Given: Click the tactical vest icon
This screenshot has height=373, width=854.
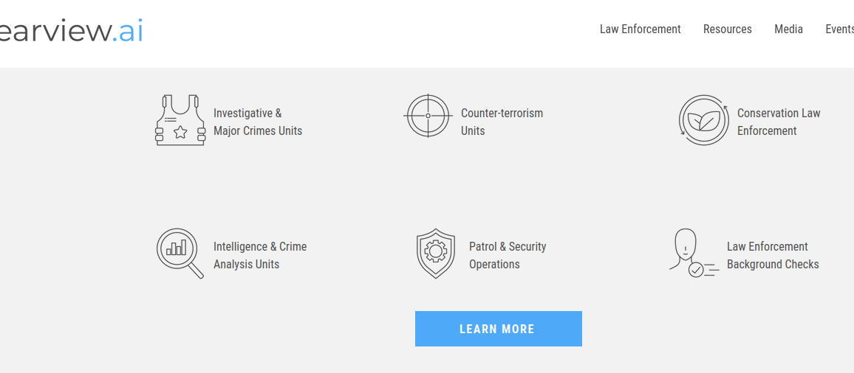Looking at the screenshot, I should (180, 120).
